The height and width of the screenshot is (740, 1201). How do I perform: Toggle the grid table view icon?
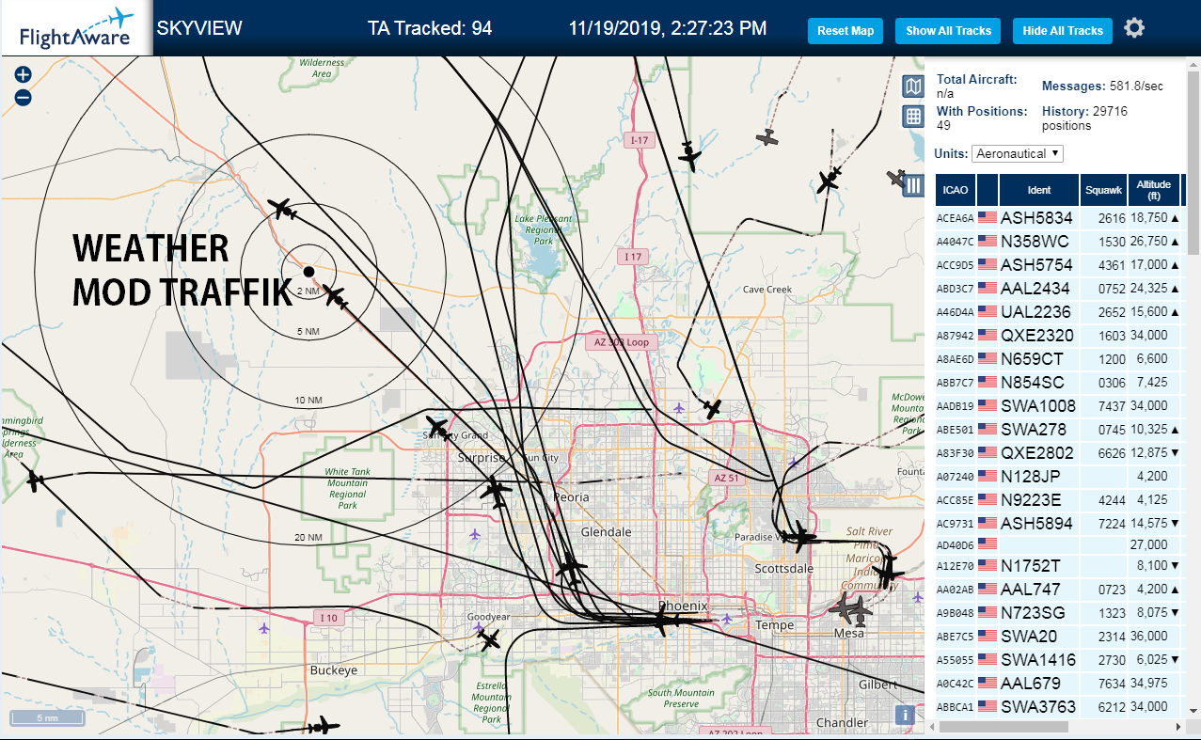point(912,117)
